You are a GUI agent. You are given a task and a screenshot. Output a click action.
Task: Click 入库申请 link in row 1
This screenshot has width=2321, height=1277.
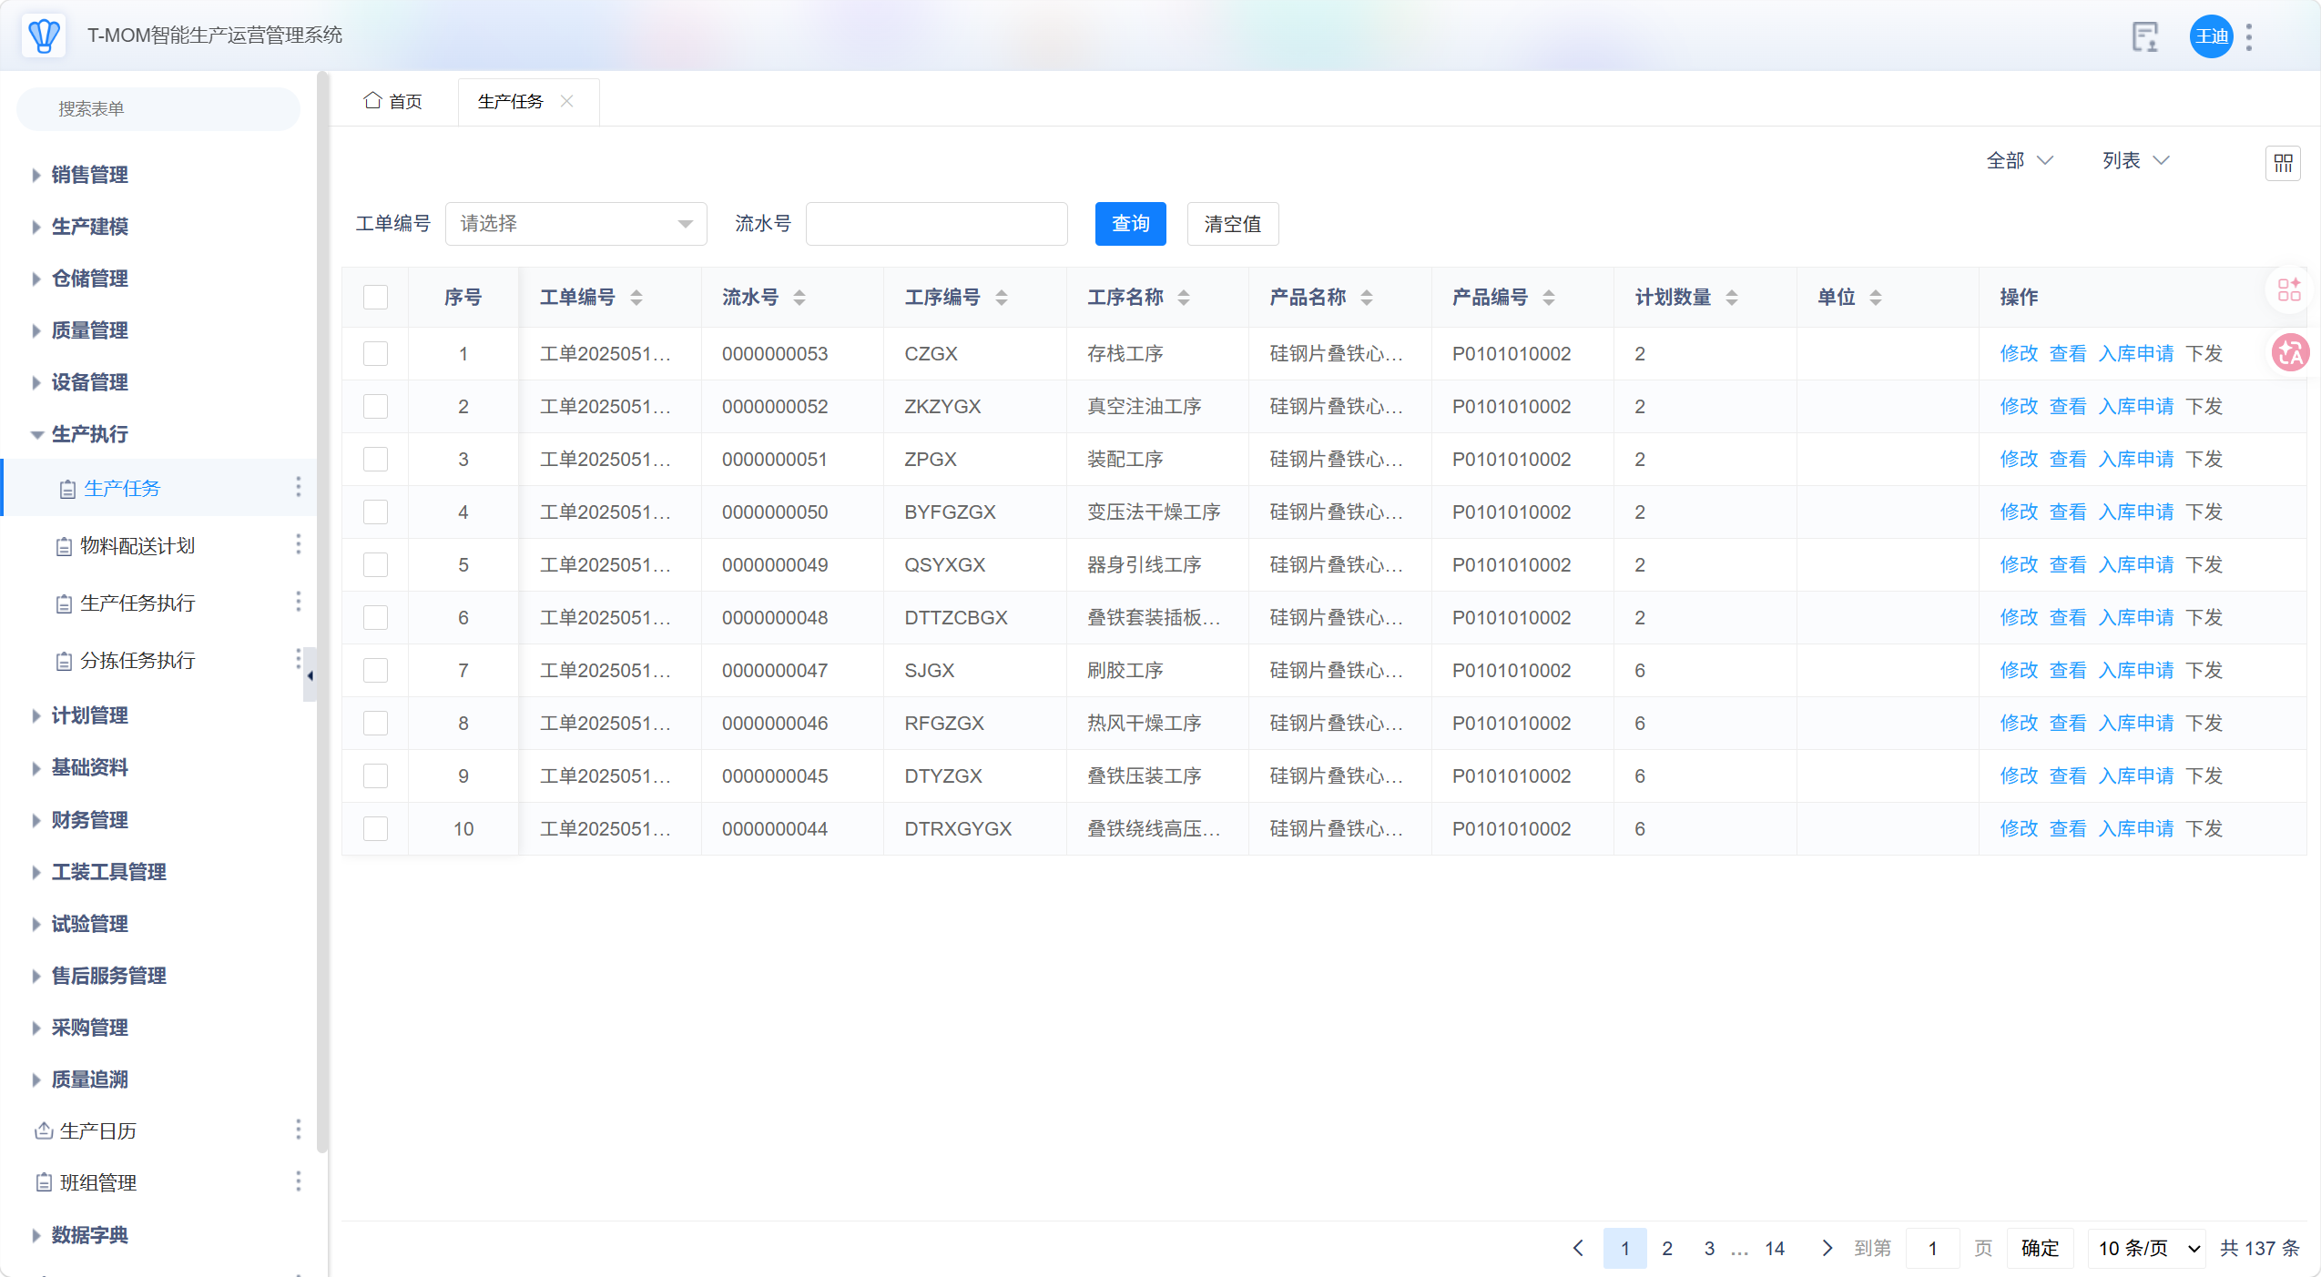(x=2135, y=353)
